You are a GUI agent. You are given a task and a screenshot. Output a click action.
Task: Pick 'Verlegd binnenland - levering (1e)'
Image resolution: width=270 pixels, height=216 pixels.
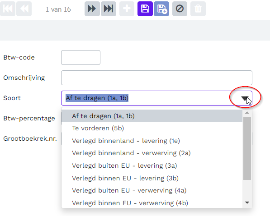pyautogui.click(x=152, y=141)
